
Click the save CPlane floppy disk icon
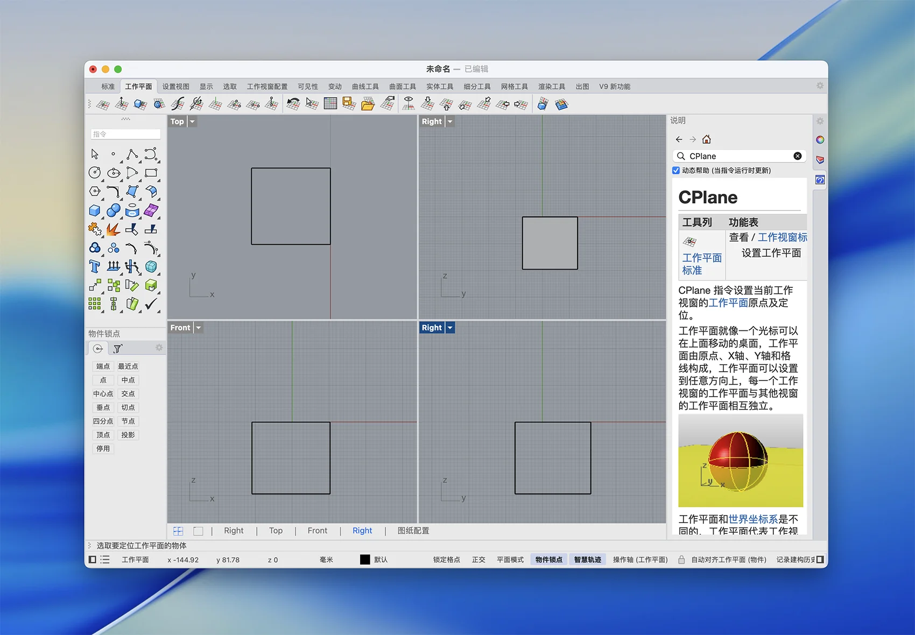(x=349, y=104)
